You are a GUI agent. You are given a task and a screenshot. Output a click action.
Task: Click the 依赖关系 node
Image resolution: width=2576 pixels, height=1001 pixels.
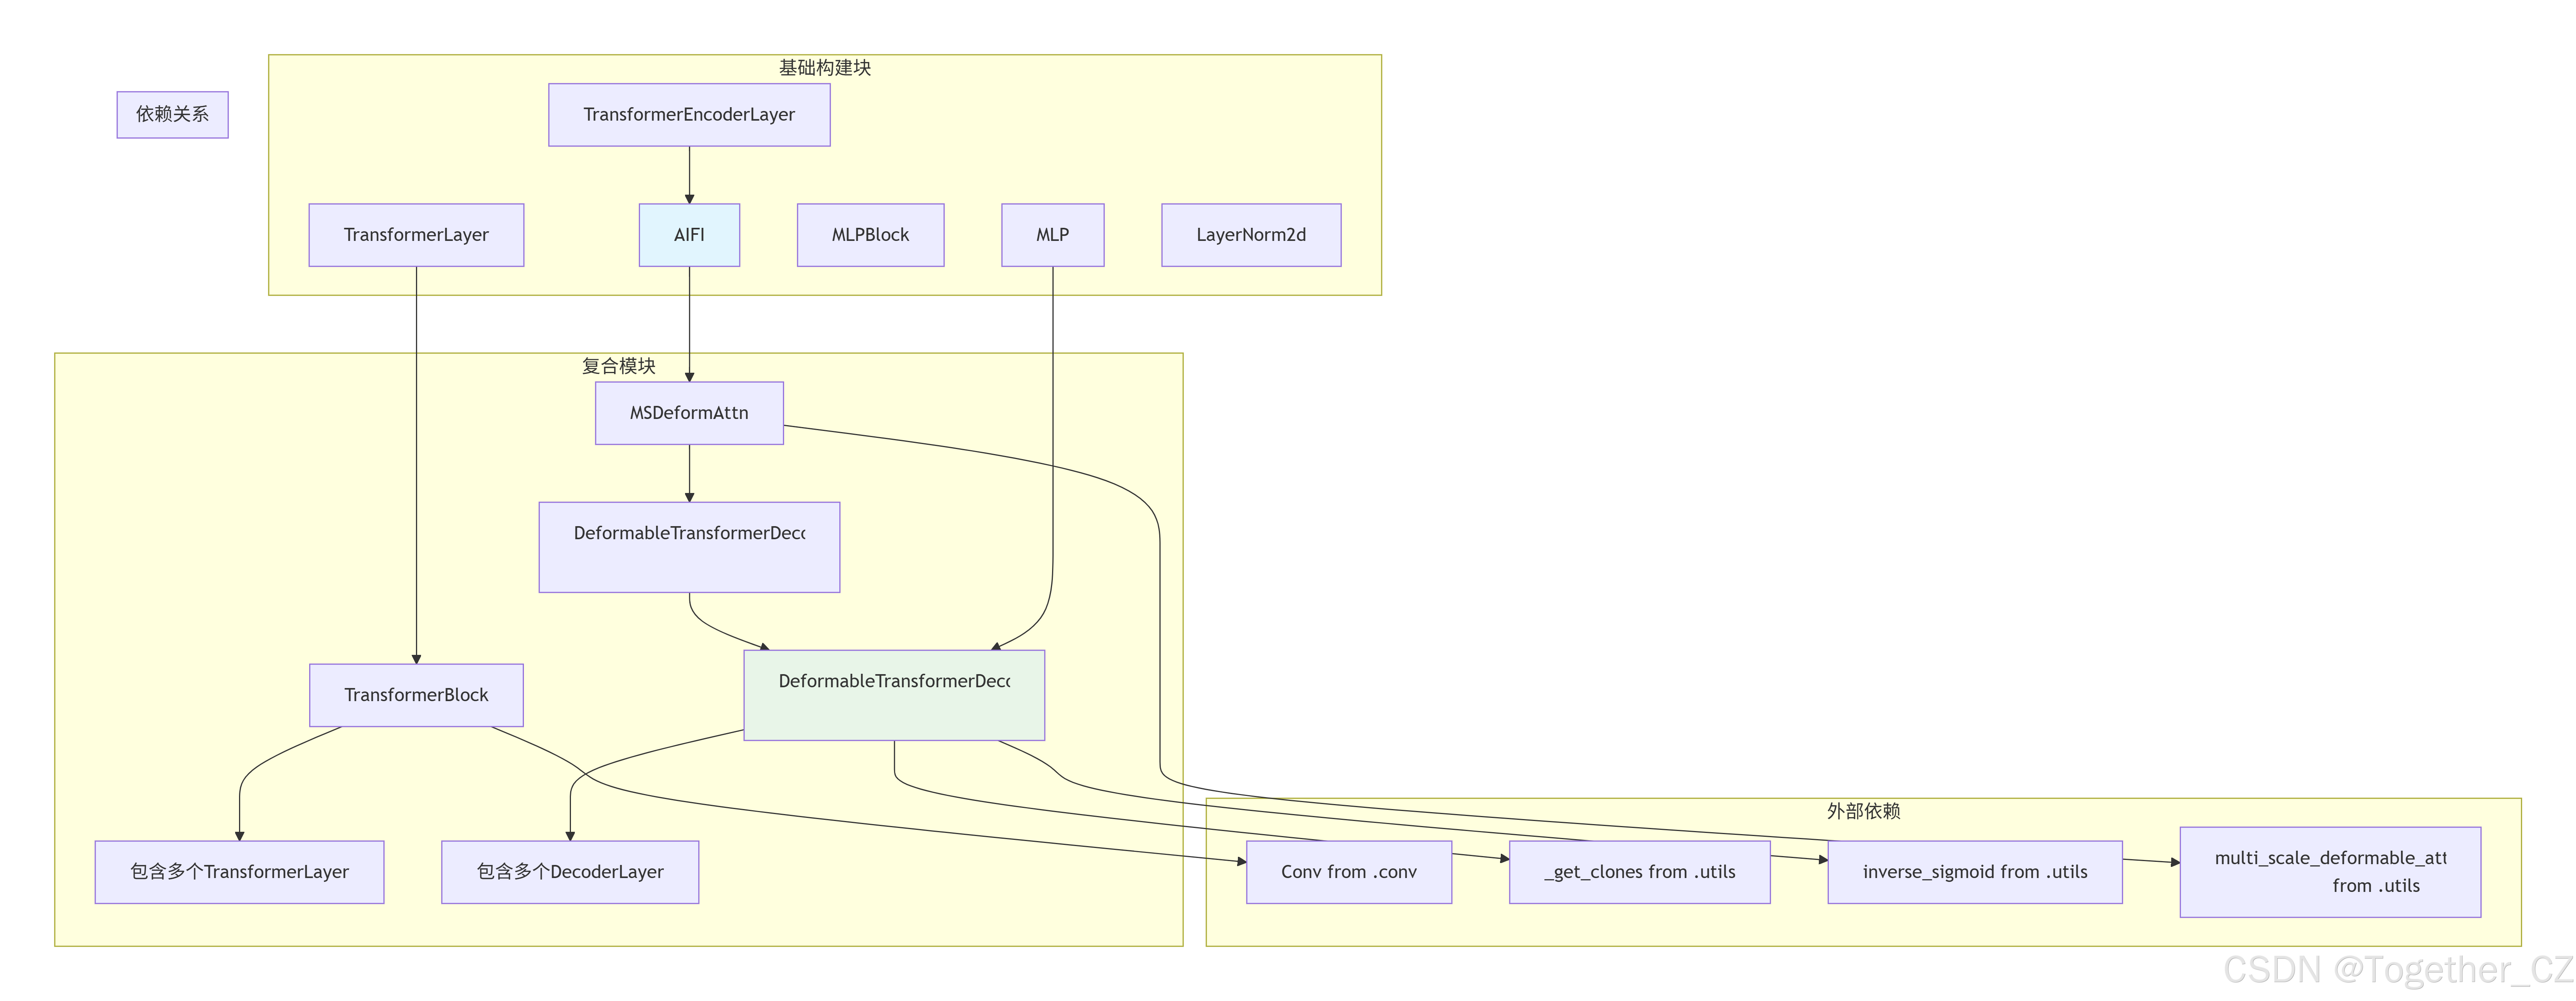coord(172,114)
